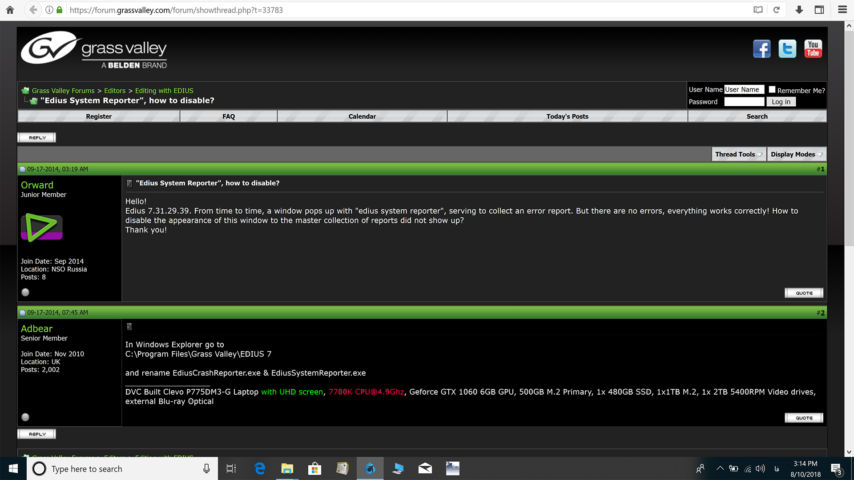Screen dimensions: 854x480
Task: Open the Facebook social icon link
Action: pyautogui.click(x=761, y=48)
